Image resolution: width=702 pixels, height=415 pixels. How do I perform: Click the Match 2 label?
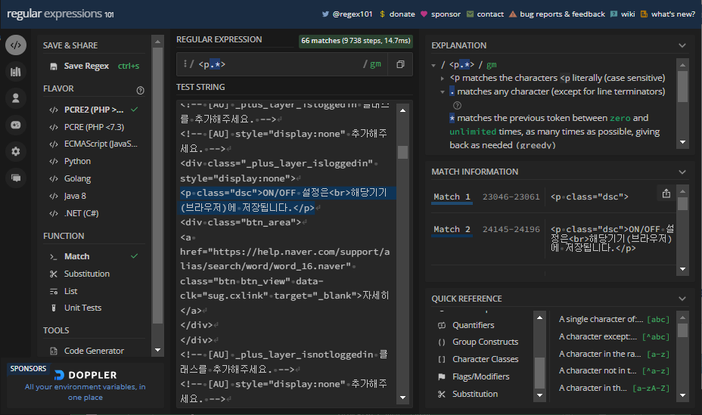452,229
